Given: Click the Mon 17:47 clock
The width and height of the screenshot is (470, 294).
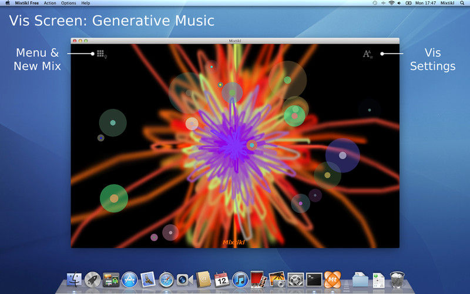Looking at the screenshot, I should pos(425,3).
